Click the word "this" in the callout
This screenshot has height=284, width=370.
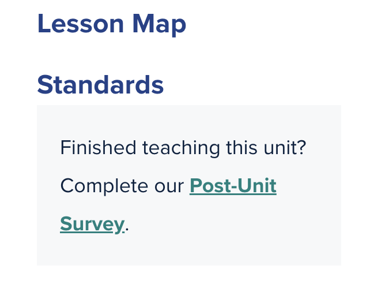(241, 148)
